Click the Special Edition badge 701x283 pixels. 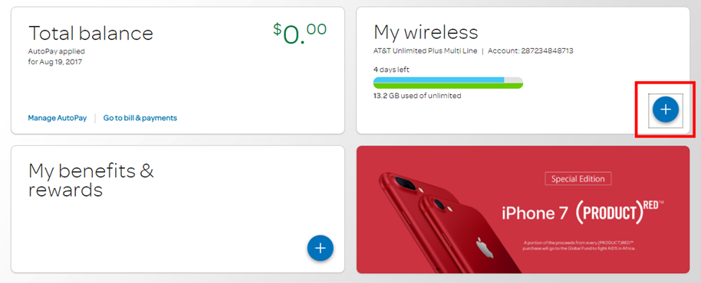pyautogui.click(x=578, y=179)
